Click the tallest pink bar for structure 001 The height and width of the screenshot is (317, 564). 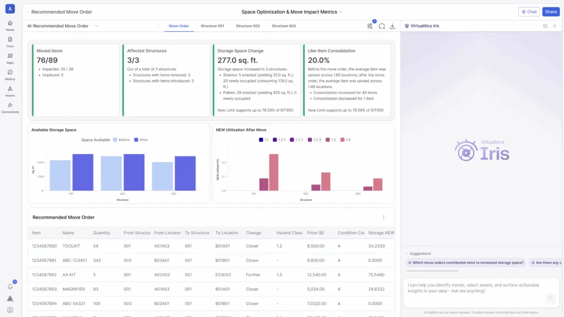coord(274,172)
